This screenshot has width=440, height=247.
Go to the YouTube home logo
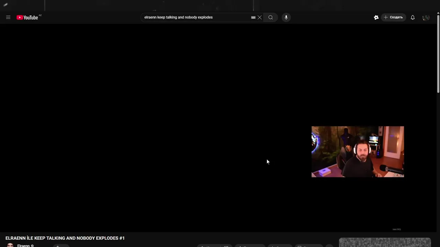click(x=27, y=17)
